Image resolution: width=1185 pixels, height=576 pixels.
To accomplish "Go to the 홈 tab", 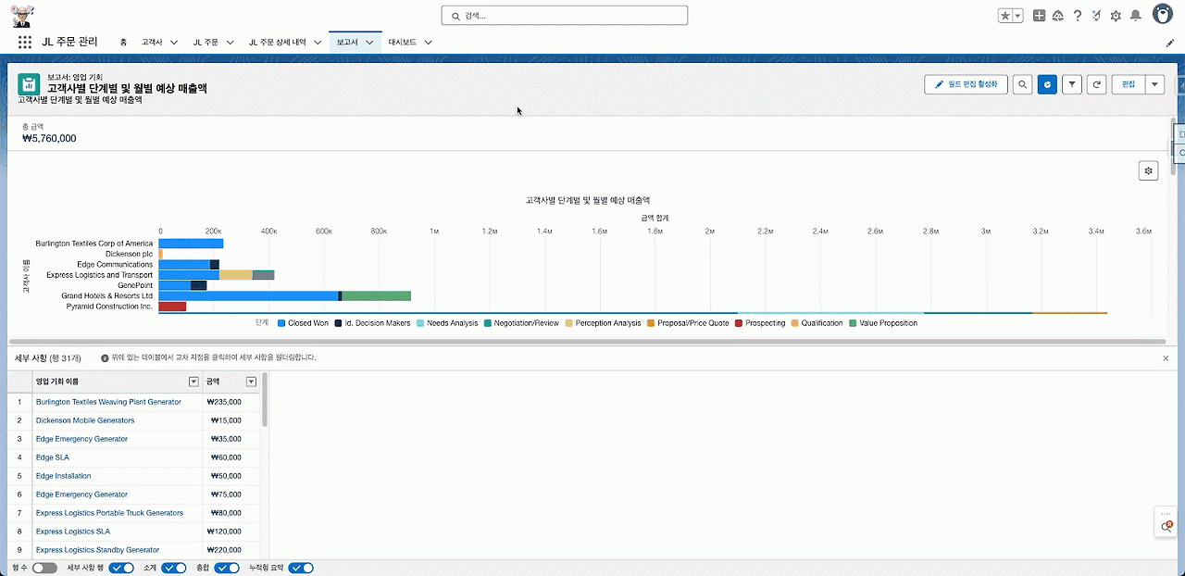I will pos(123,43).
